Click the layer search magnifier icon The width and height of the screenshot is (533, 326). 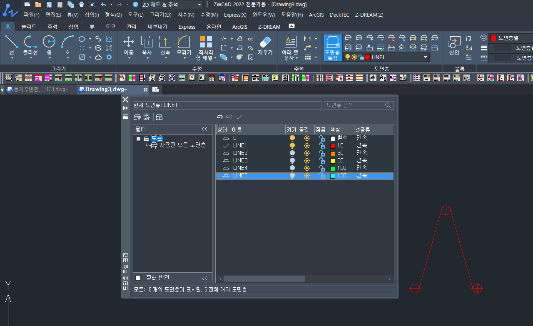(x=388, y=105)
